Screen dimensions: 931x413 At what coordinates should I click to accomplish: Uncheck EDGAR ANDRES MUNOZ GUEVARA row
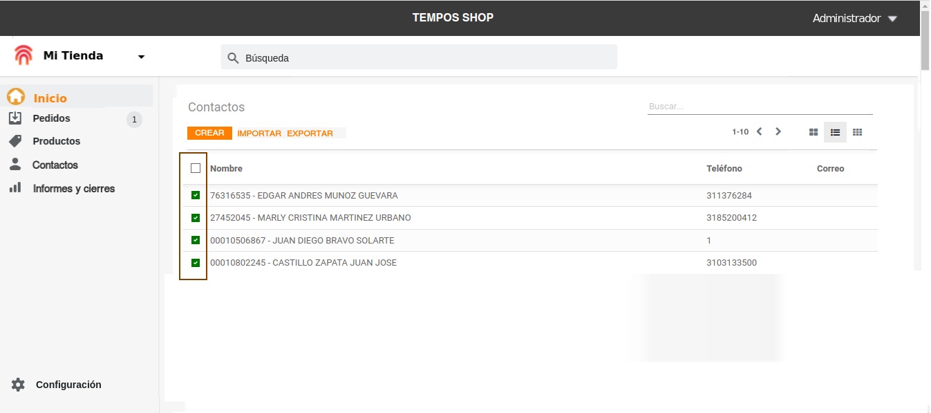[196, 196]
